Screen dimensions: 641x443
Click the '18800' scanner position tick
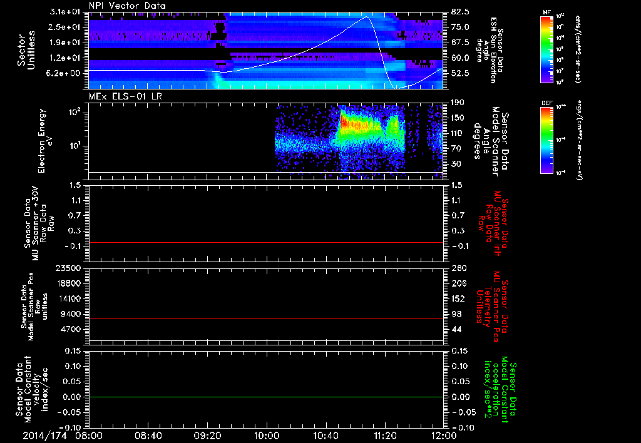coord(69,283)
